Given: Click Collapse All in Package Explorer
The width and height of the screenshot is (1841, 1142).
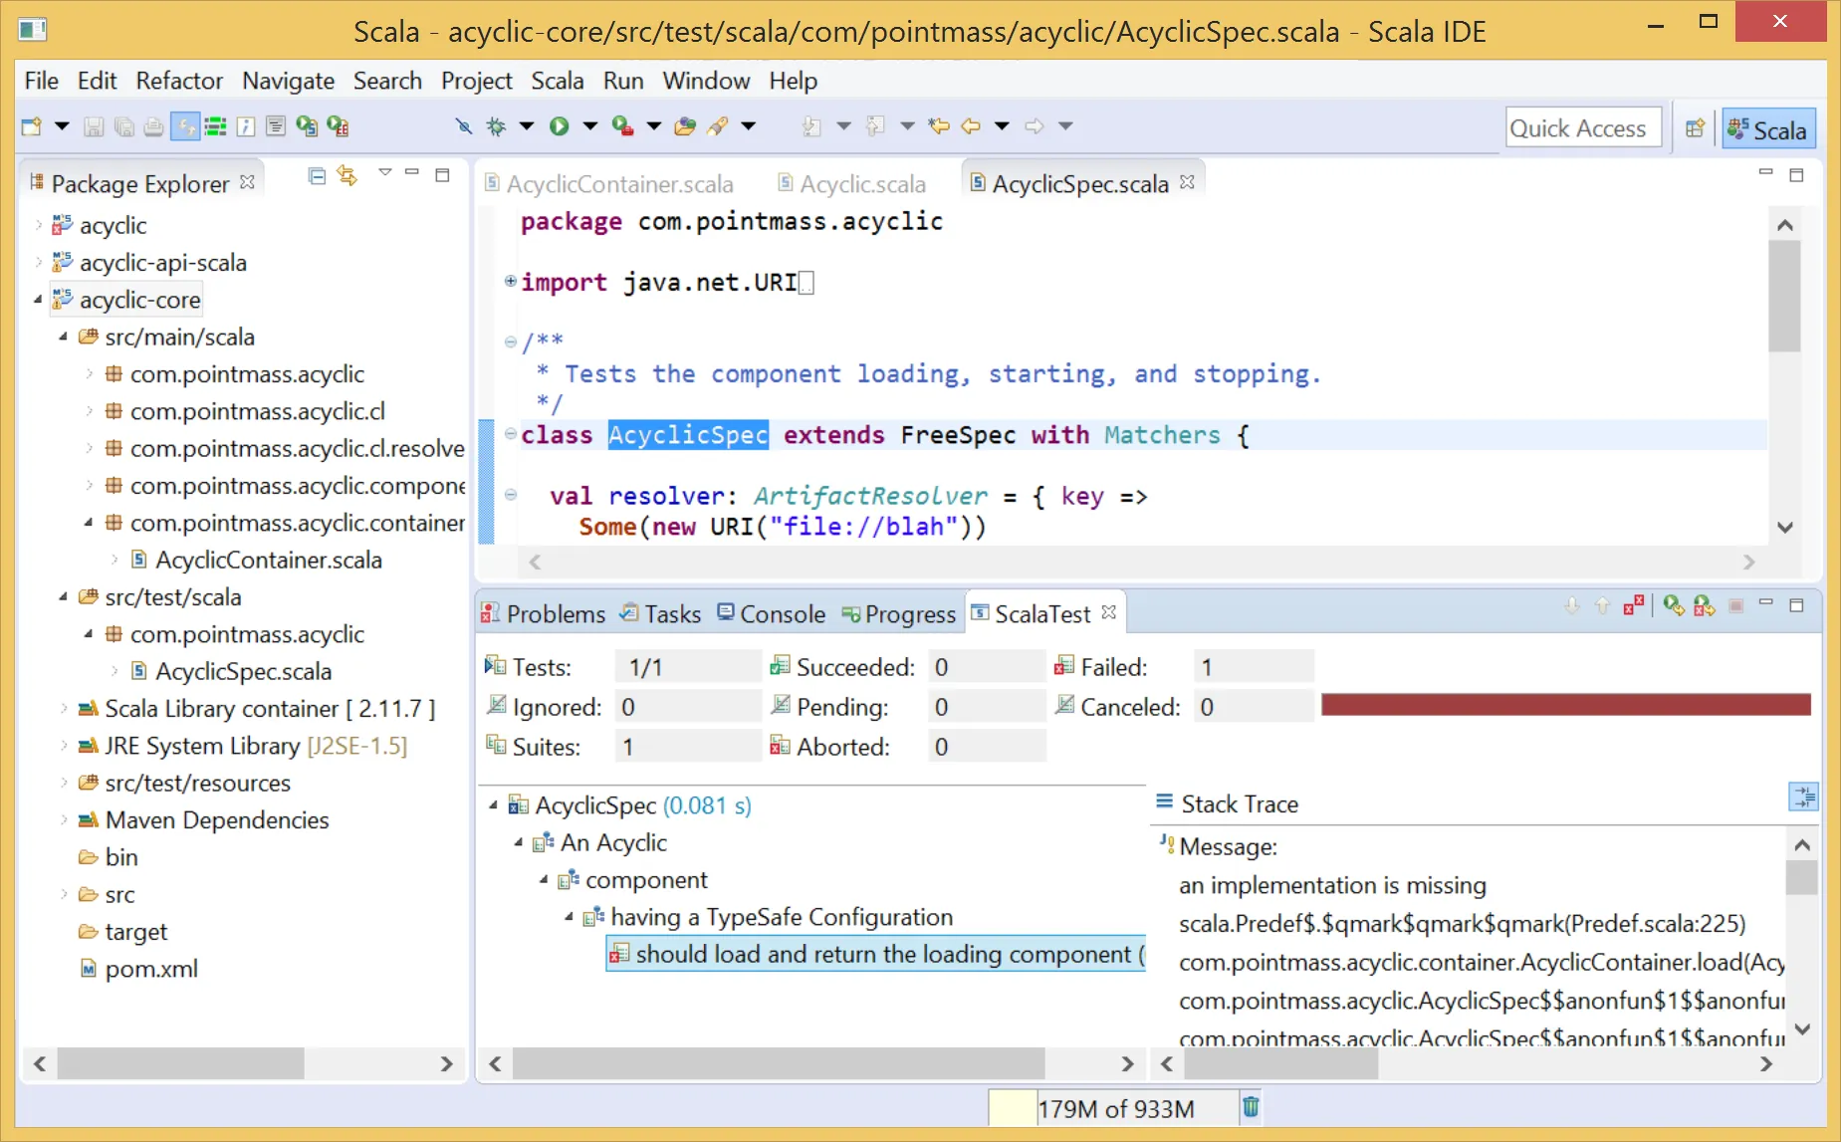Looking at the screenshot, I should [317, 176].
